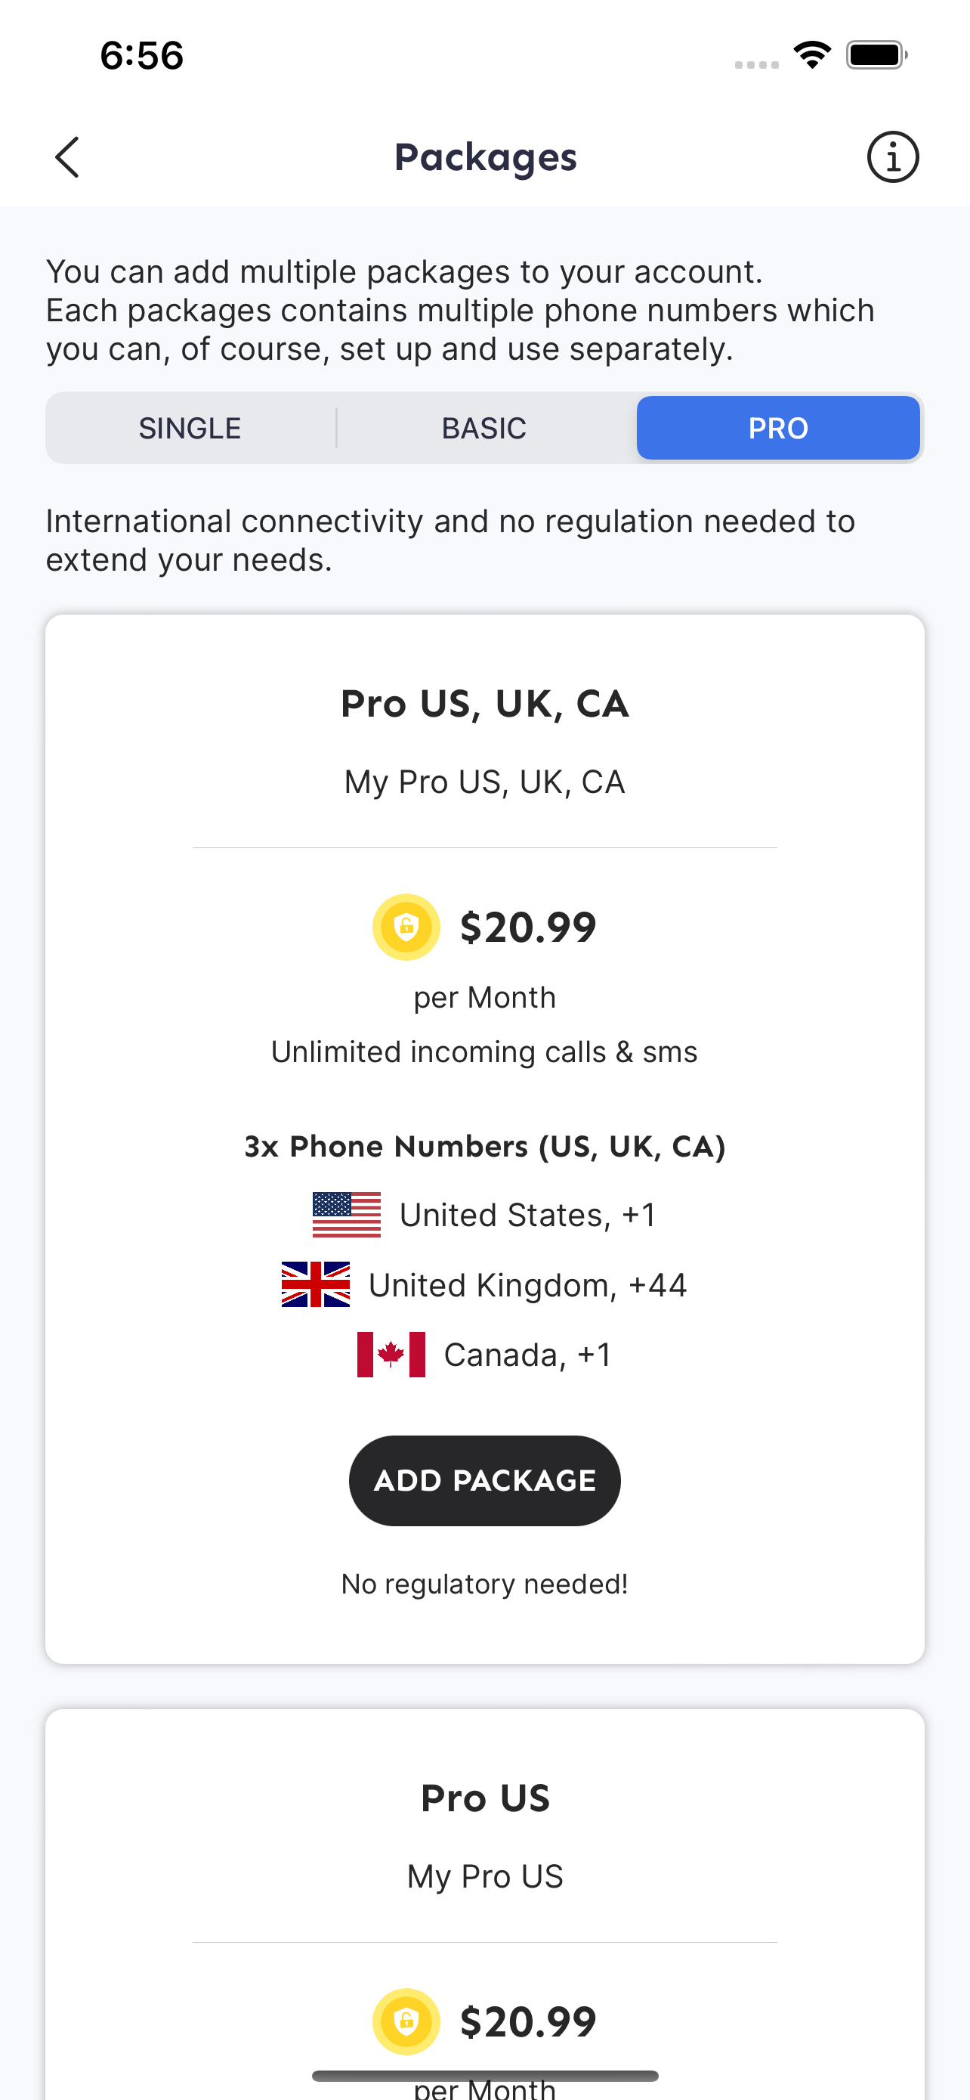Add the Pro US, UK, CA package

[x=484, y=1480]
